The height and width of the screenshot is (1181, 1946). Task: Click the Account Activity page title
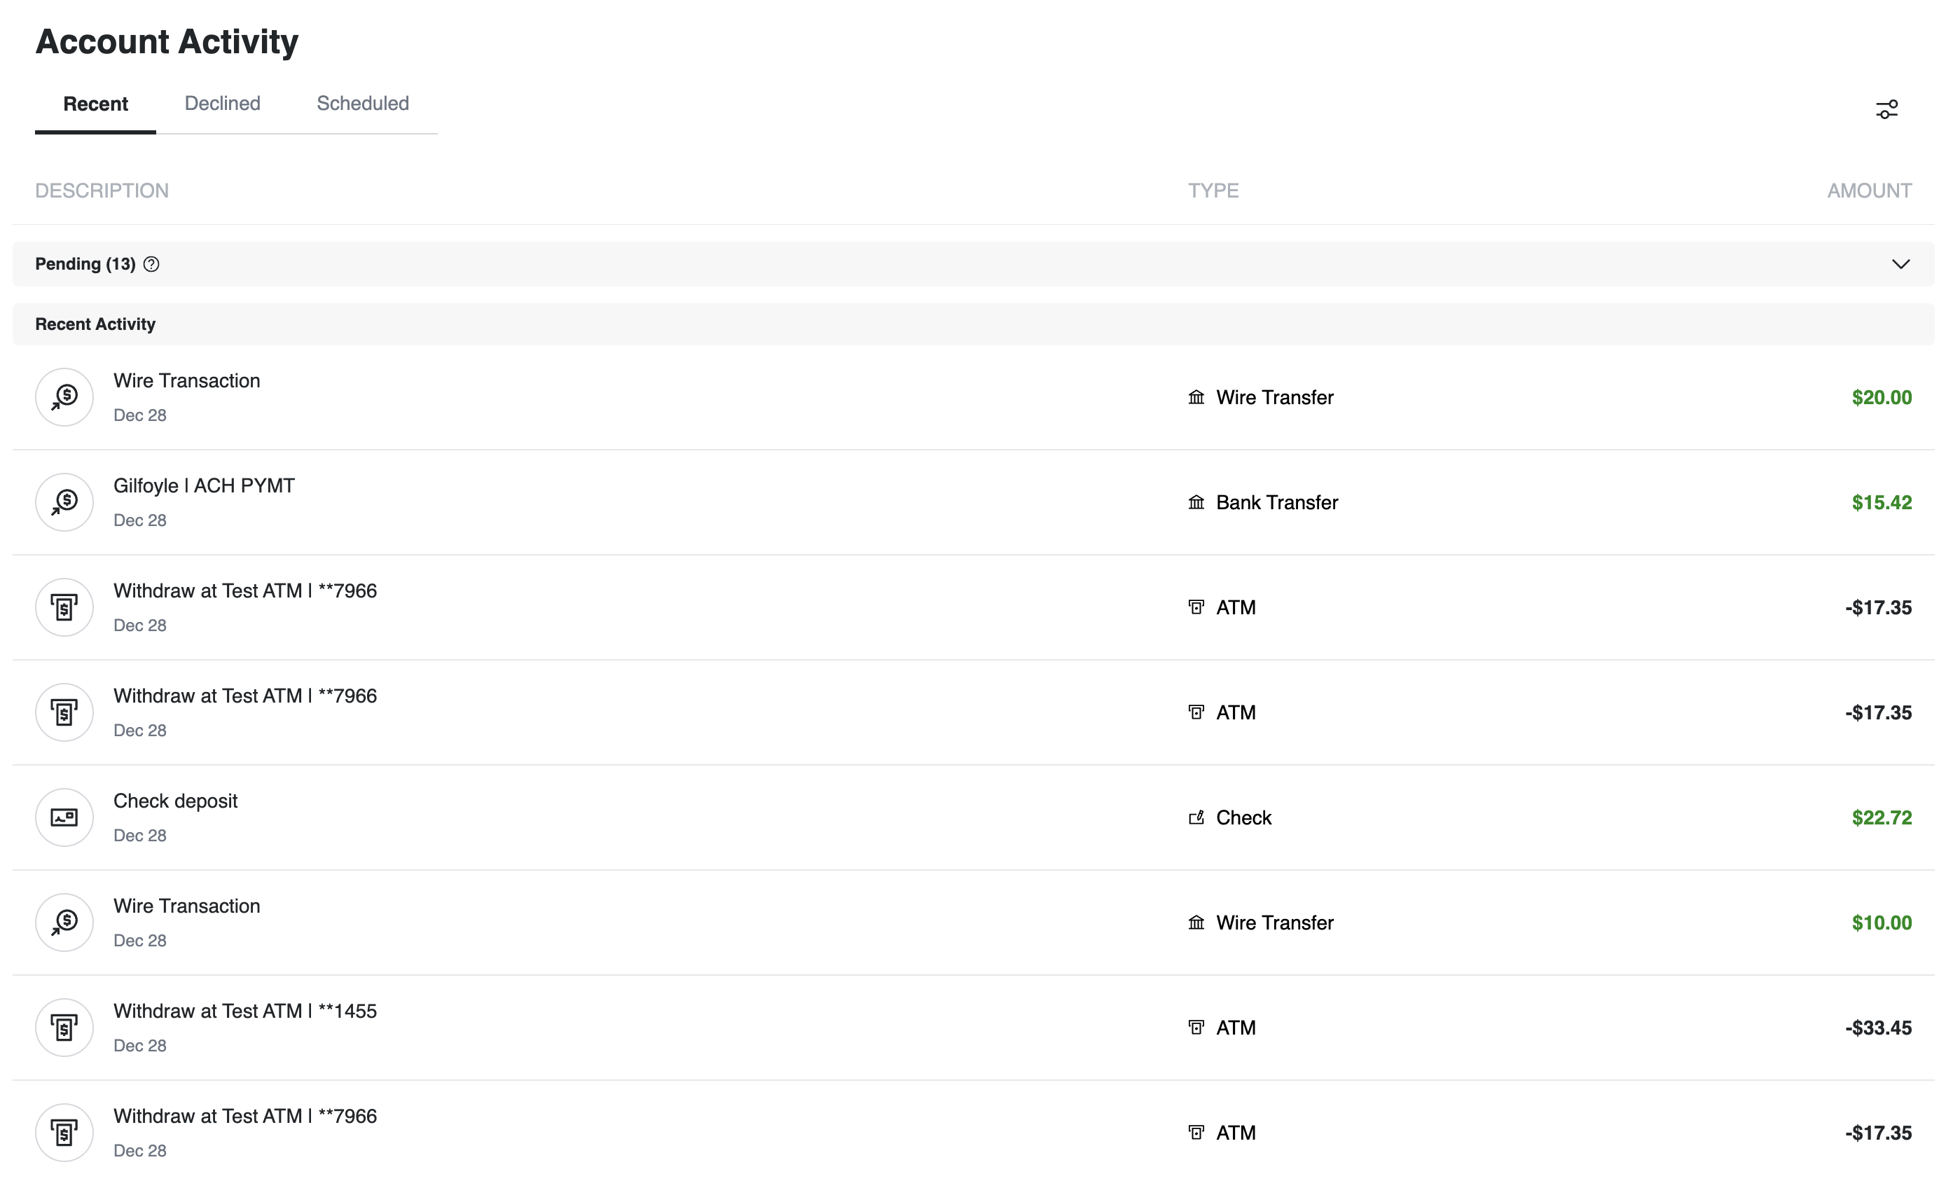(167, 42)
